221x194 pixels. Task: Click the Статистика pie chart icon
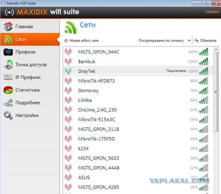(8, 90)
